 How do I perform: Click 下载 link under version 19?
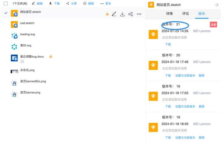pyautogui.click(x=168, y=106)
